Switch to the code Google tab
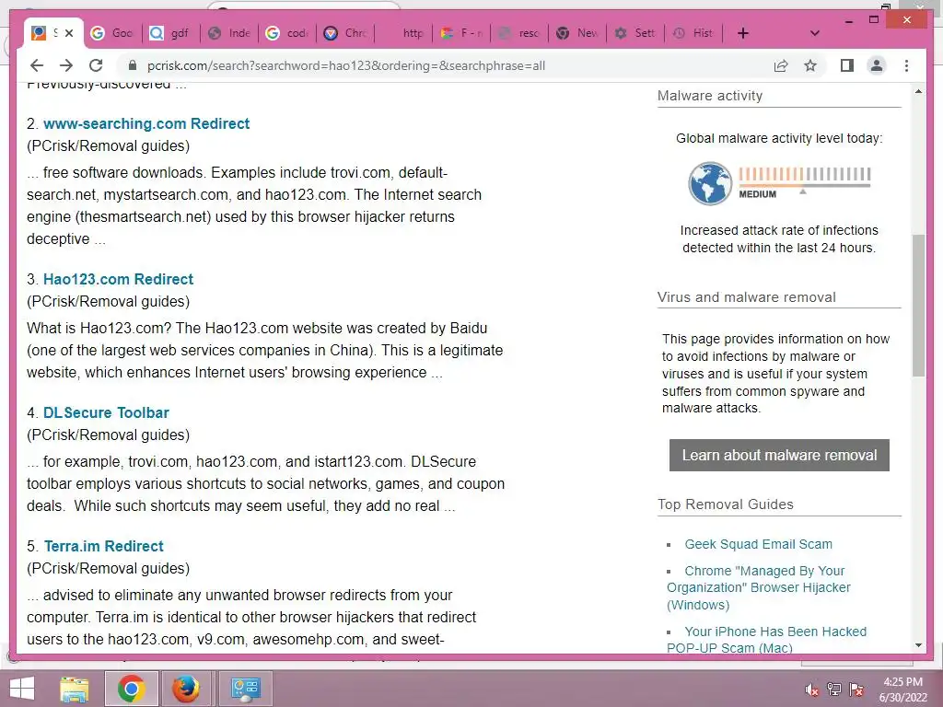The height and width of the screenshot is (707, 943). coord(287,33)
